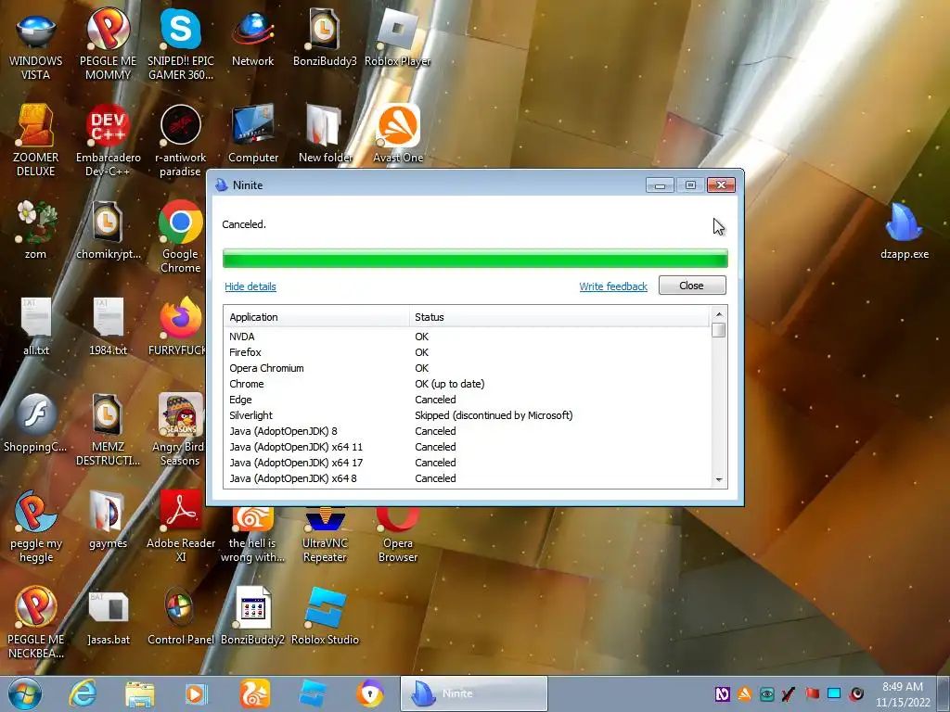
Task: Select the Angry Birds Seasons icon
Action: (x=180, y=430)
